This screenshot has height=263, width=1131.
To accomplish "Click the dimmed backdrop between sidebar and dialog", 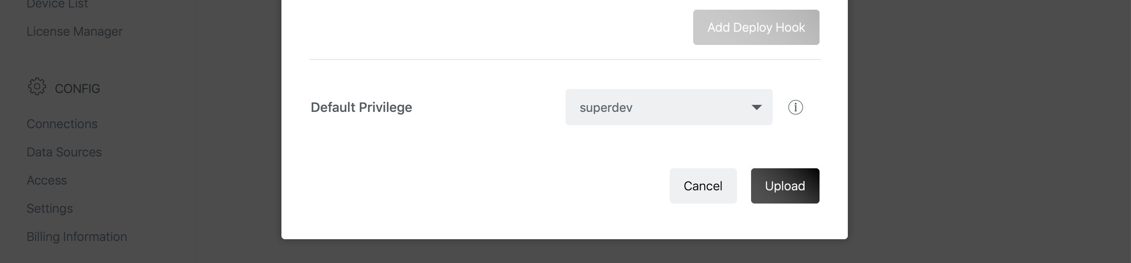I will 239,132.
